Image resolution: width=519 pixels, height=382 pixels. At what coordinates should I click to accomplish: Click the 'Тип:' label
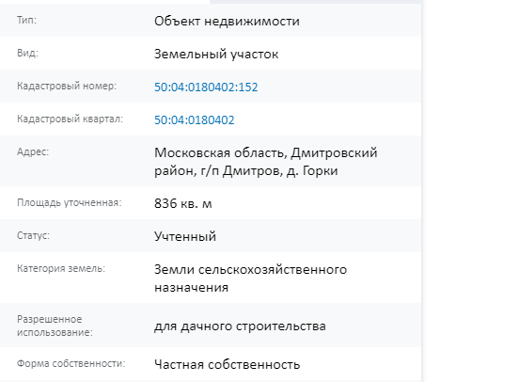click(27, 20)
